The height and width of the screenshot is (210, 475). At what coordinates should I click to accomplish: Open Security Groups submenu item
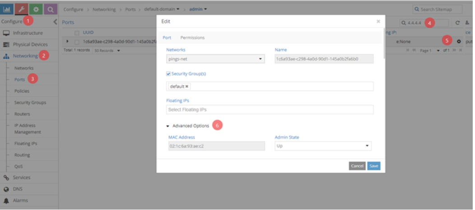(30, 103)
